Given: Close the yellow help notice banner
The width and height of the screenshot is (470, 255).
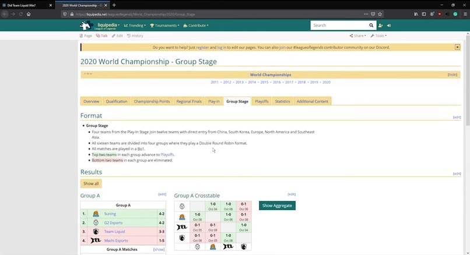Looking at the screenshot, I should [457, 47].
